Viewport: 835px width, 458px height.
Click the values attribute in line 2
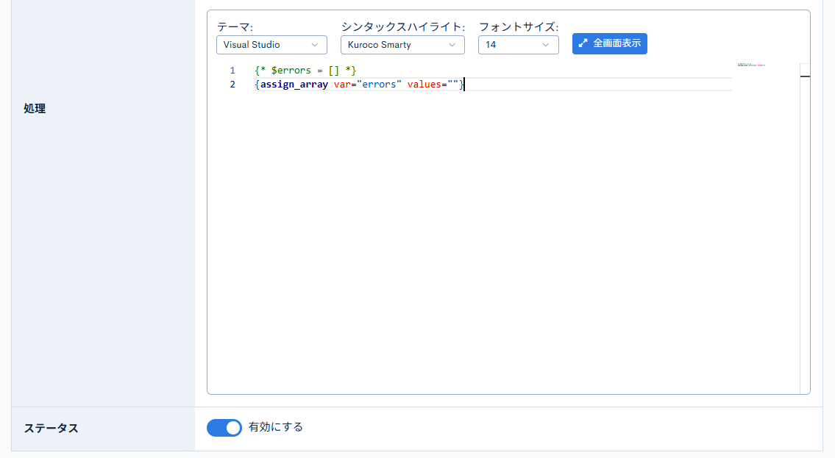pos(424,85)
